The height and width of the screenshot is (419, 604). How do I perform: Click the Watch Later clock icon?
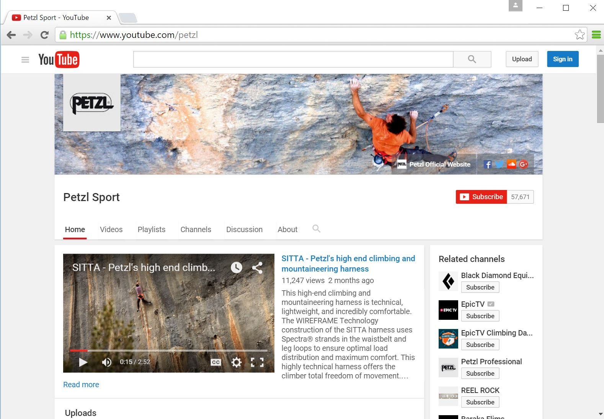(237, 267)
